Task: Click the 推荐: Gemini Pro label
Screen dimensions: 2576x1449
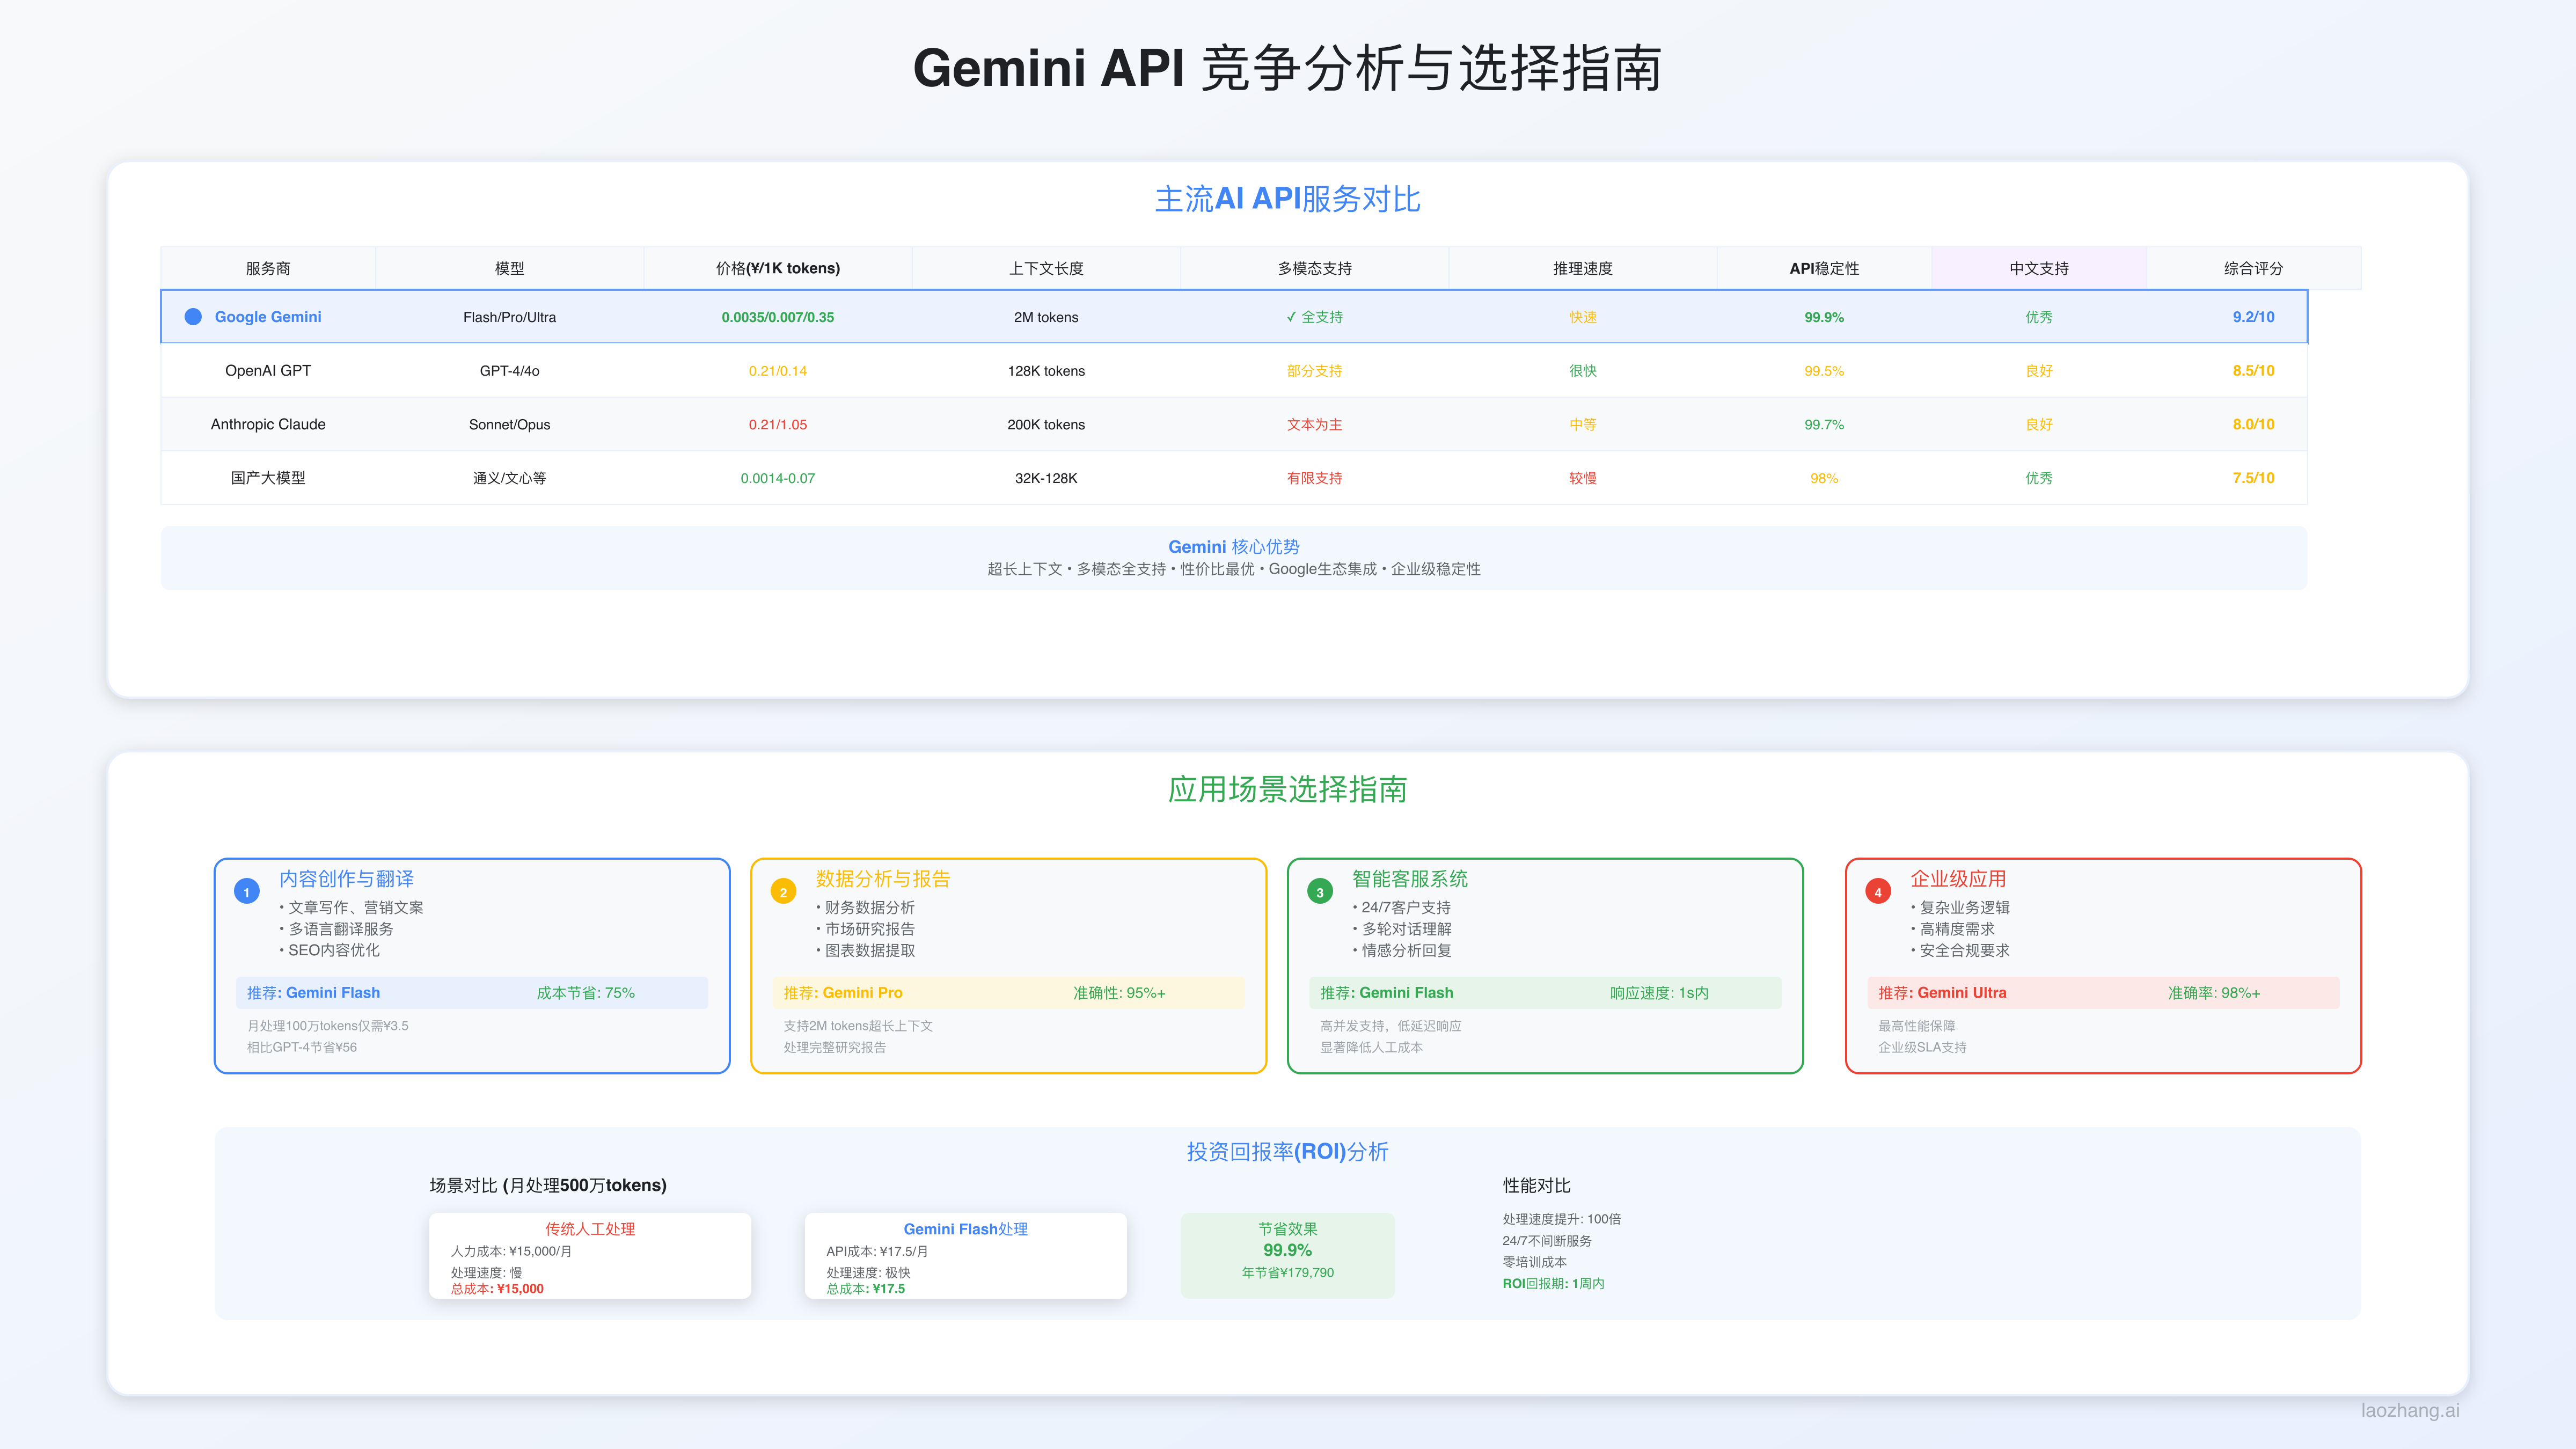Action: point(843,993)
